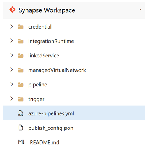The width and height of the screenshot is (147, 150).
Task: Click the red Git repository icon
Action: pos(12,10)
